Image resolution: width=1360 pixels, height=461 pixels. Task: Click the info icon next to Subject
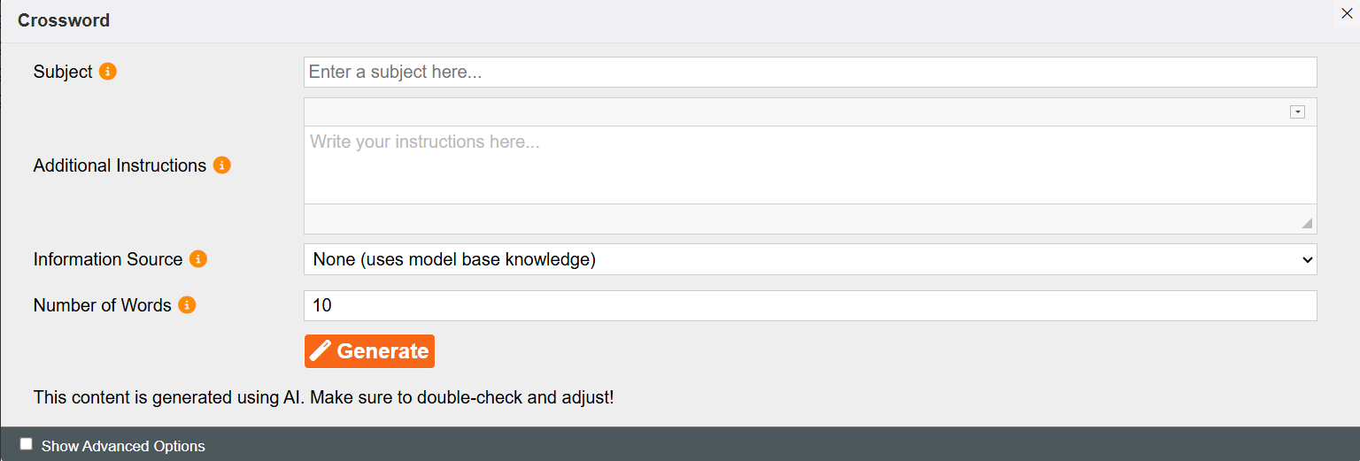tap(108, 72)
